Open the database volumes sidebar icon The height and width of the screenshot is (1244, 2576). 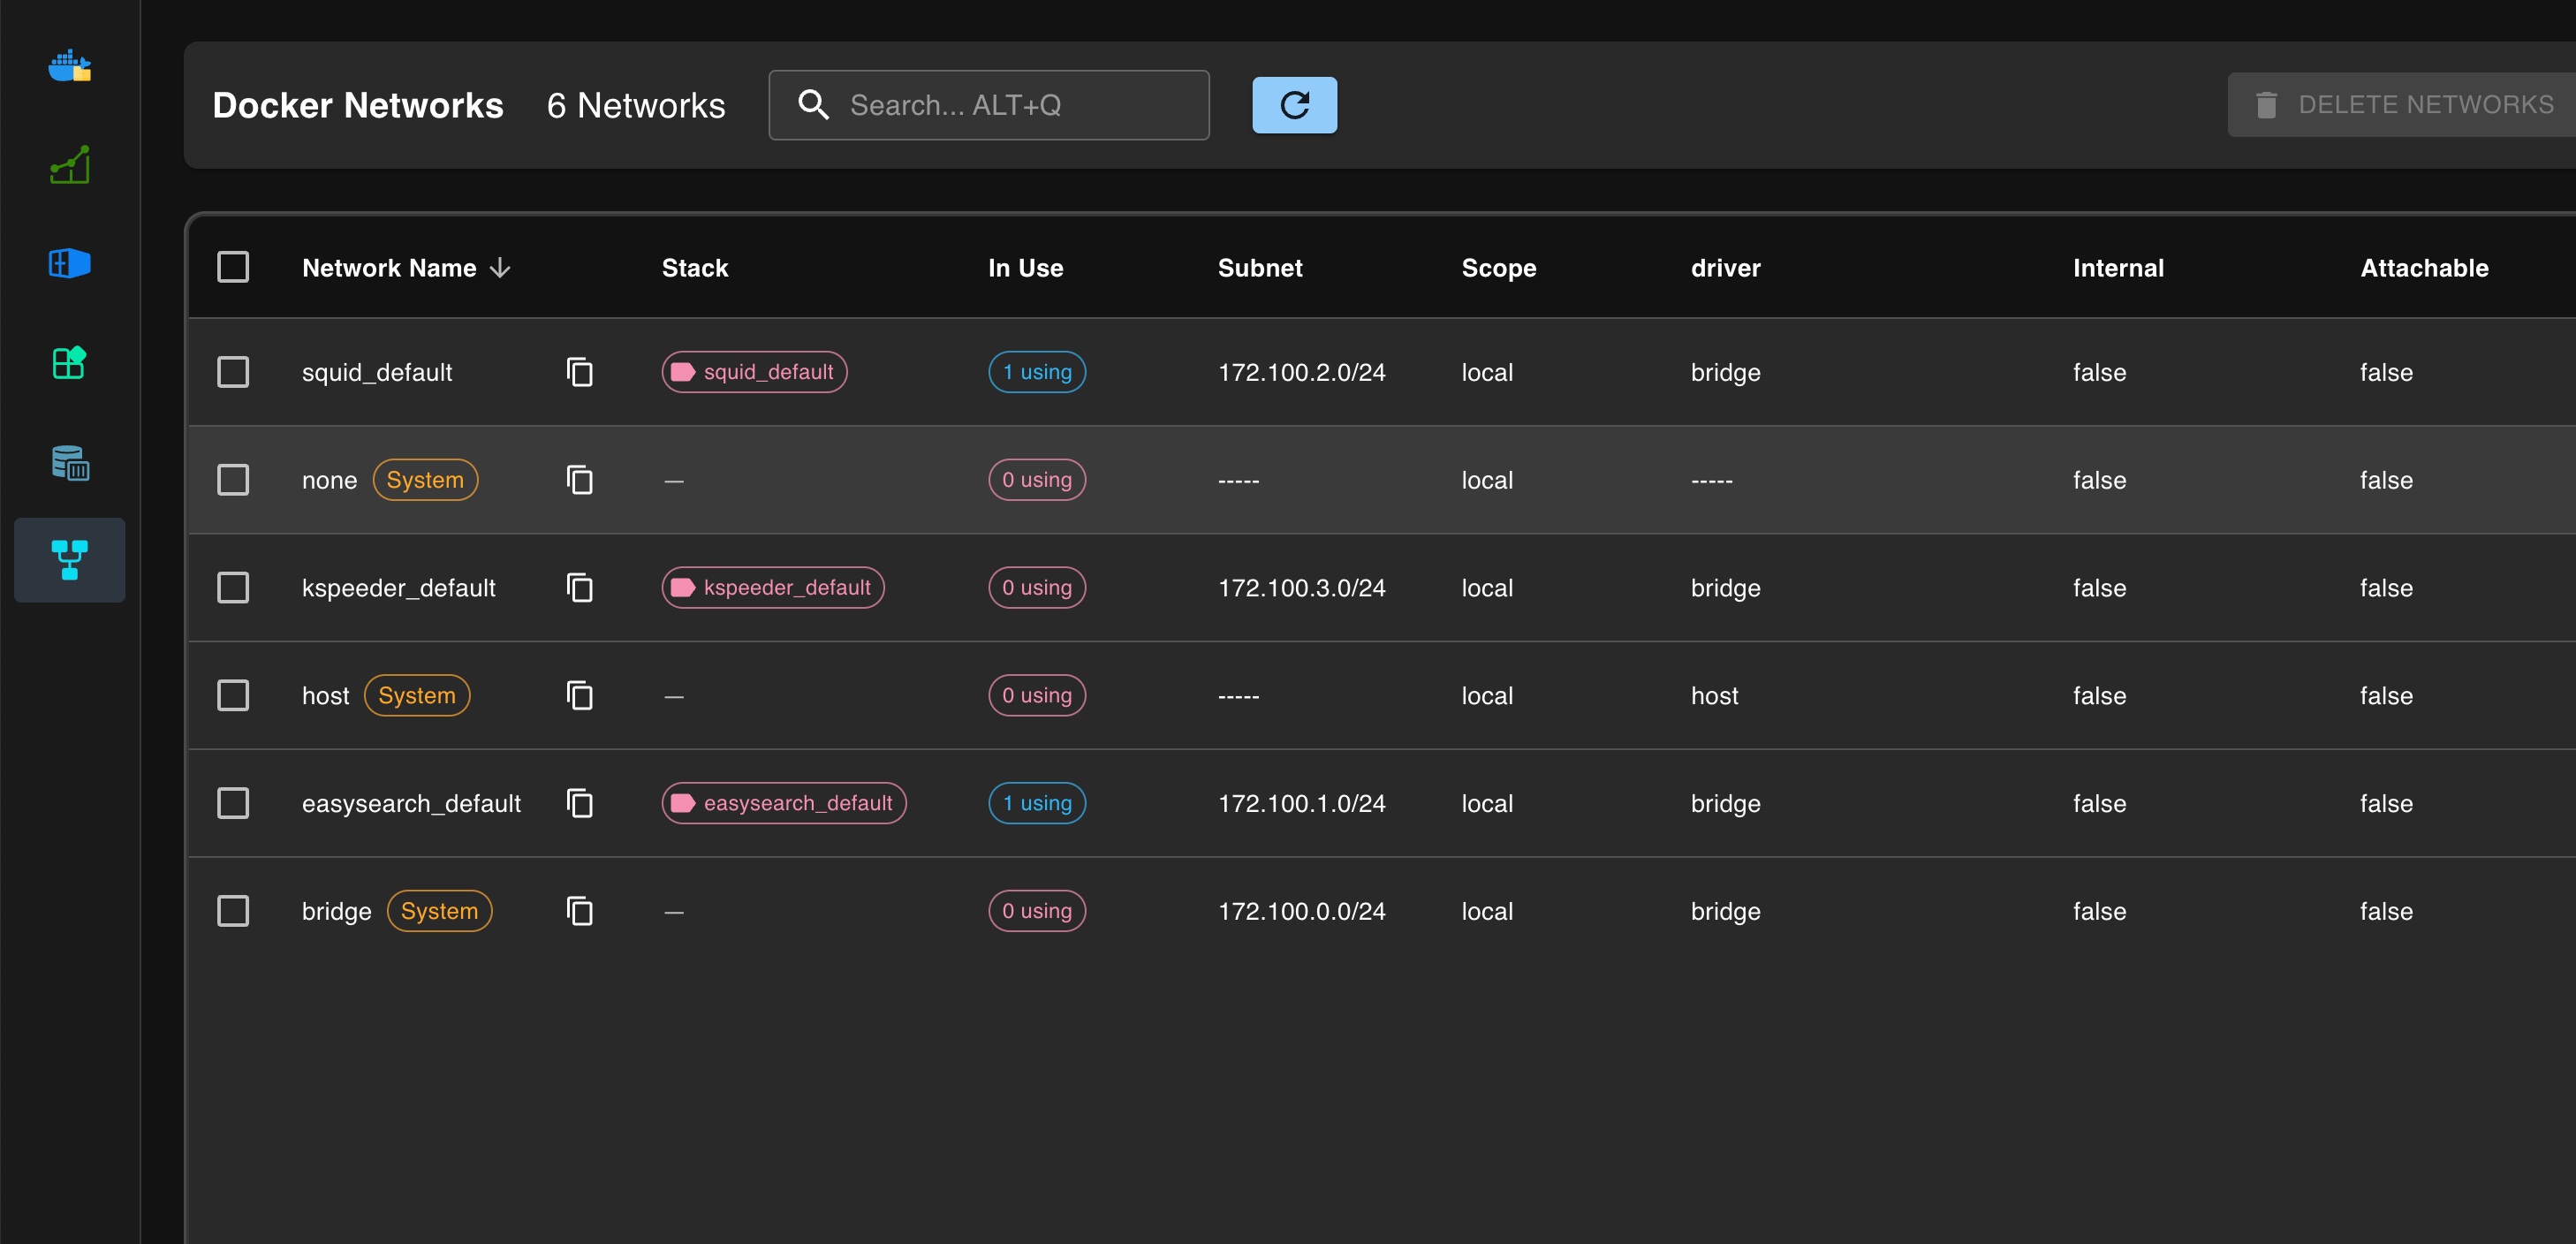tap(70, 462)
